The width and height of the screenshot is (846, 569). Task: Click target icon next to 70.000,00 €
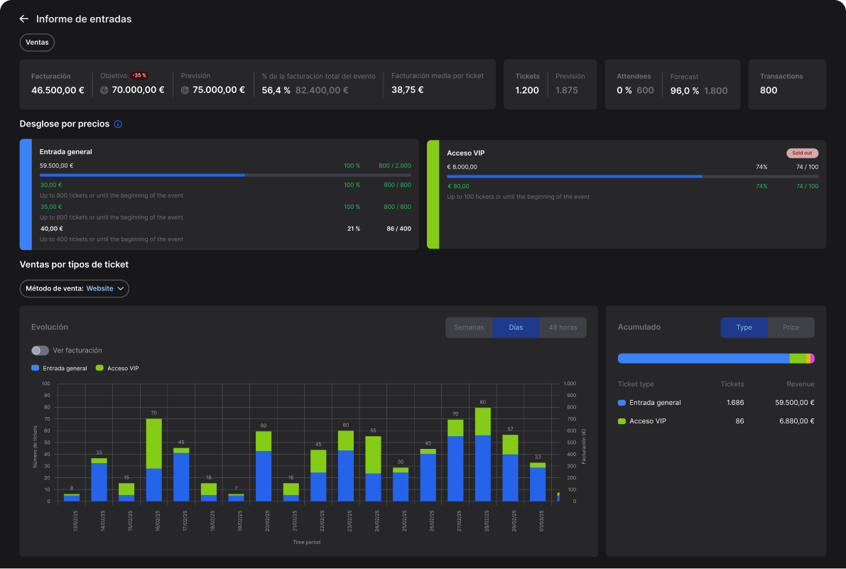(104, 90)
